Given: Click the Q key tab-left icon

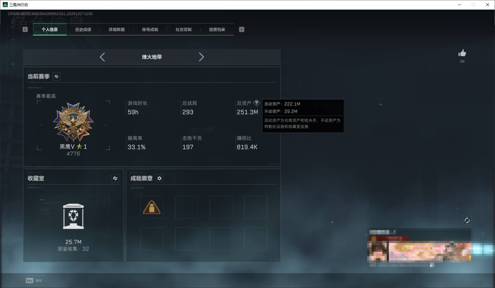Looking at the screenshot, I should tap(25, 29).
